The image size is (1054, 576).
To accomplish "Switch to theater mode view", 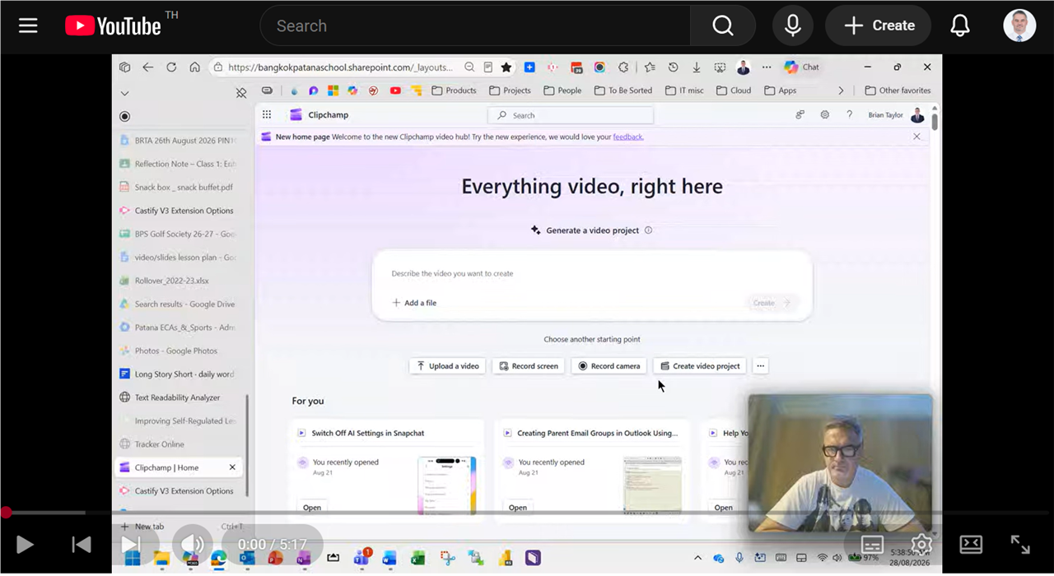I will click(x=971, y=544).
